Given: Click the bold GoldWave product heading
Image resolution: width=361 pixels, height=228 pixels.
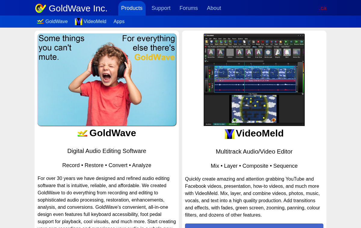Looking at the screenshot, I should 113,133.
